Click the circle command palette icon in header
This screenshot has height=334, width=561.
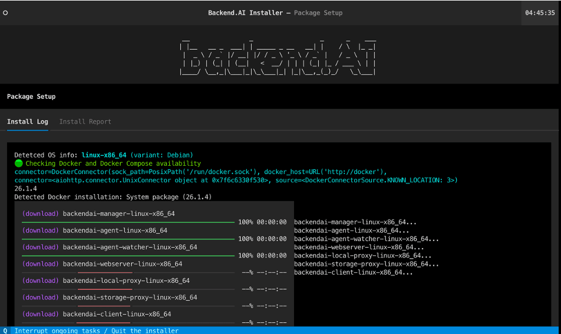tap(5, 13)
